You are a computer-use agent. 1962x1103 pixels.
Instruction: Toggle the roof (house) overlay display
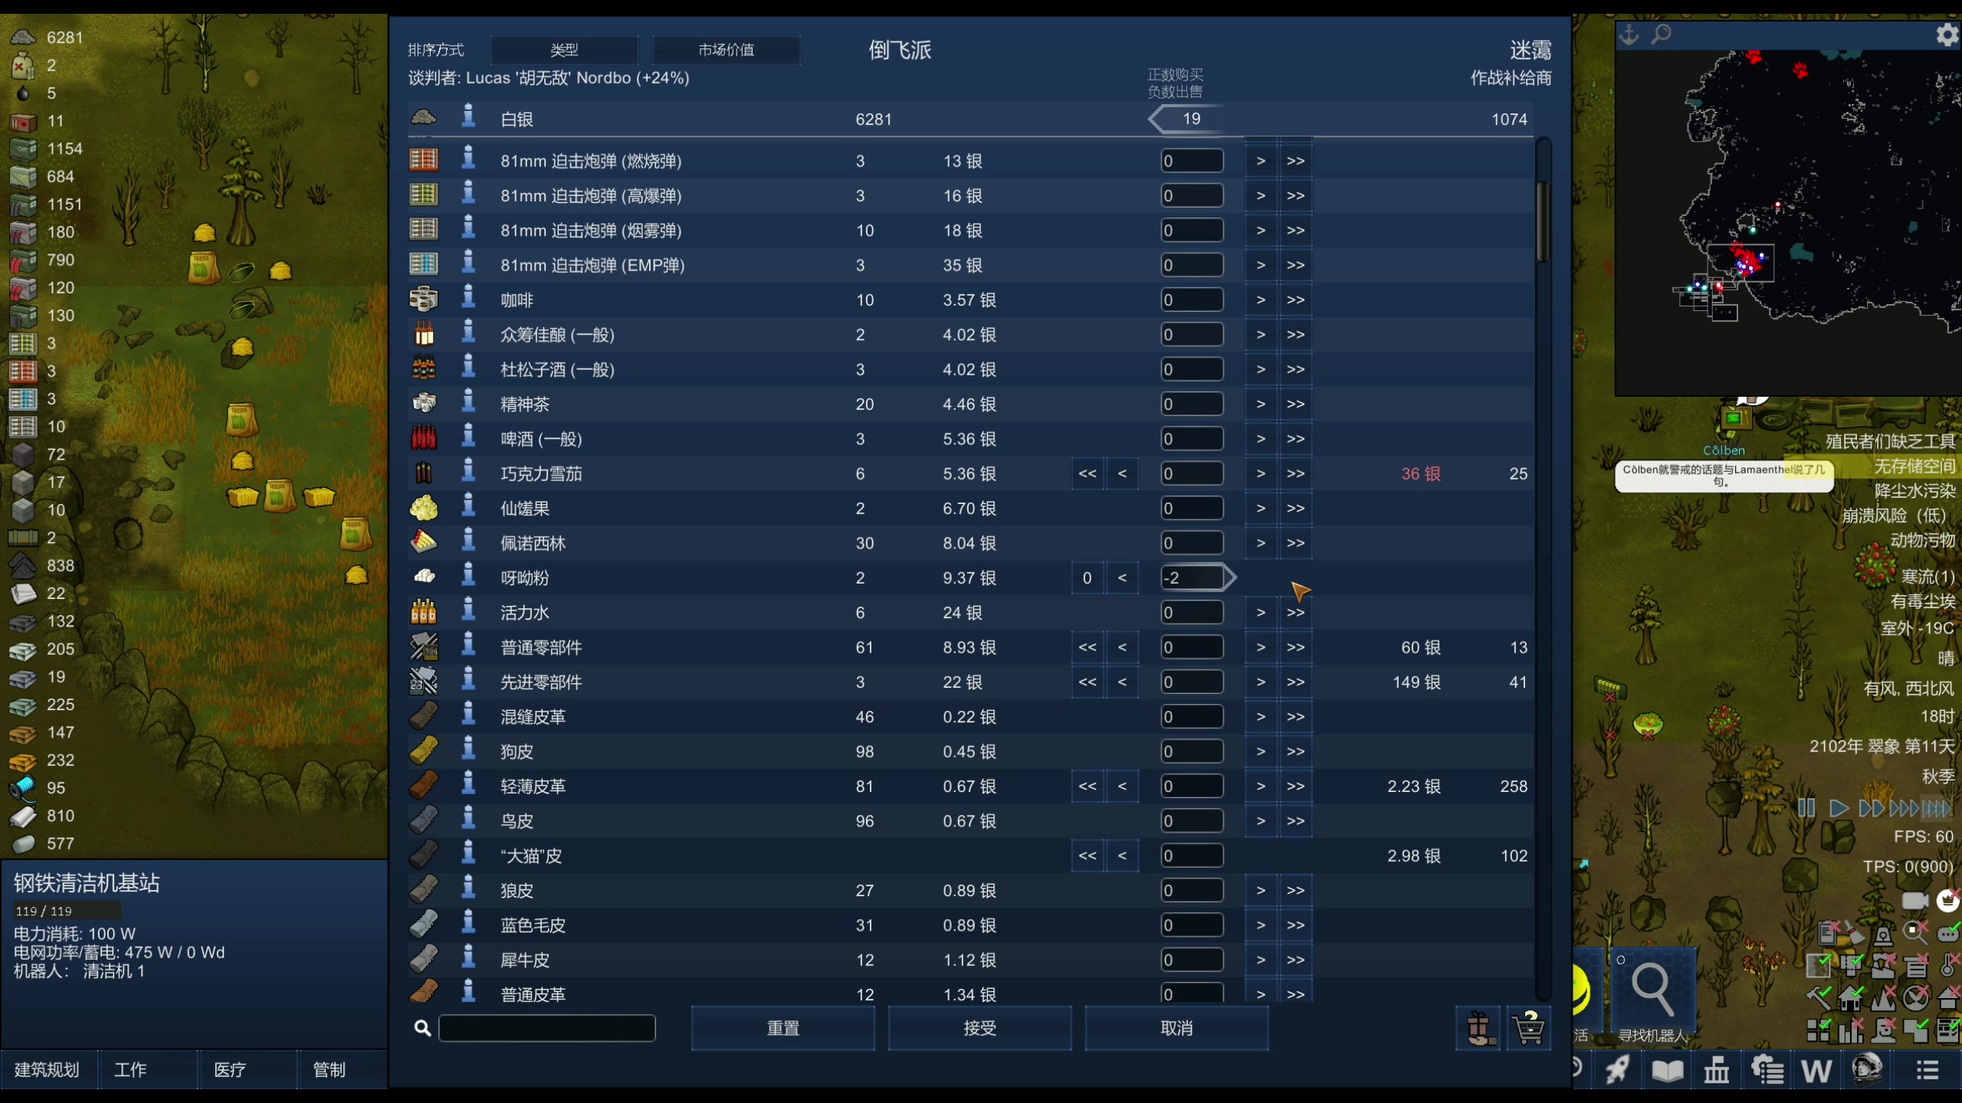tap(1947, 998)
